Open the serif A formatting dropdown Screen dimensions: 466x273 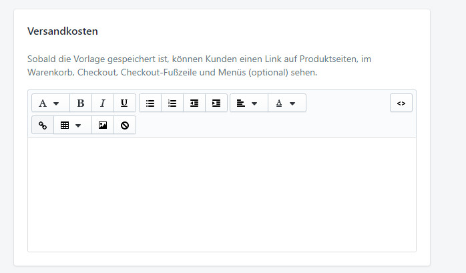click(x=49, y=103)
